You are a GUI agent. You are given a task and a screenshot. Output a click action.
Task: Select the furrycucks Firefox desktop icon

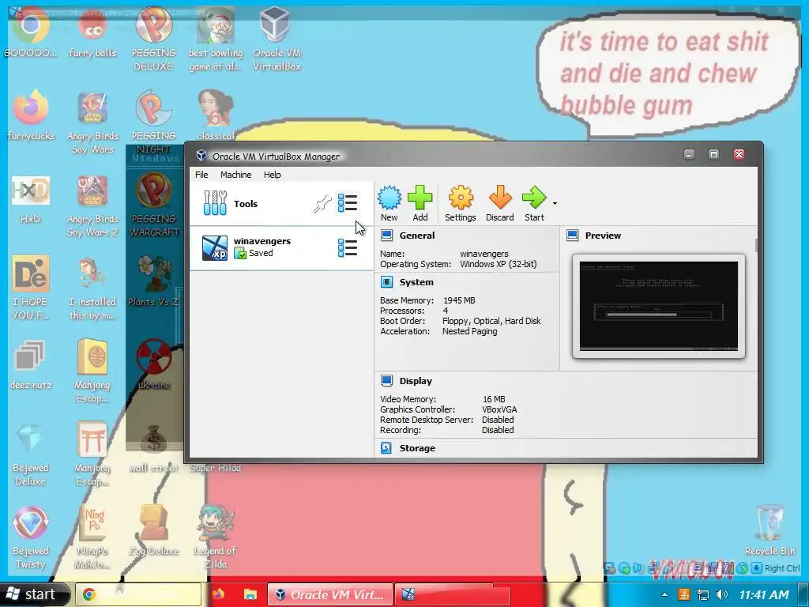[31, 115]
